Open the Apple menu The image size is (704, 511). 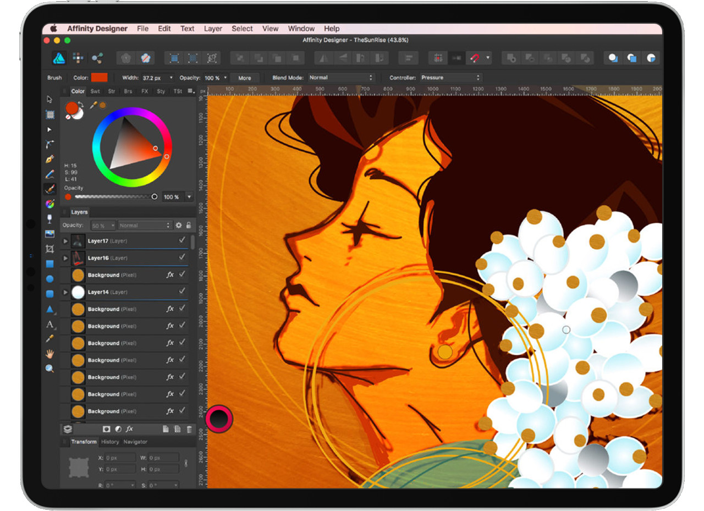click(x=54, y=29)
